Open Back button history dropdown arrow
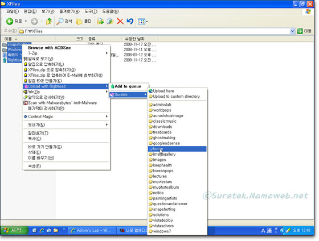Image resolution: width=319 pixels, height=241 pixels. [26, 21]
